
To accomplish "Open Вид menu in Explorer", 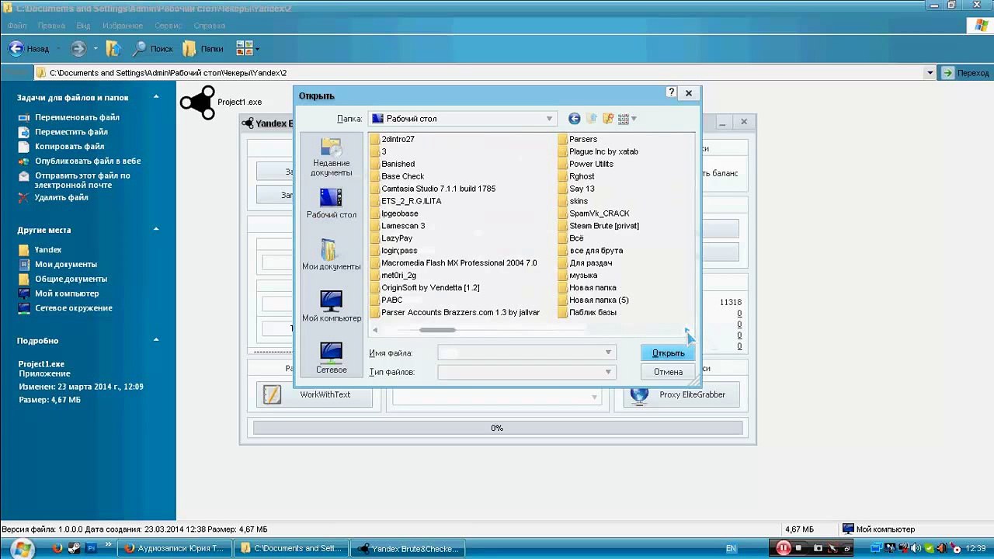I will 83,26.
